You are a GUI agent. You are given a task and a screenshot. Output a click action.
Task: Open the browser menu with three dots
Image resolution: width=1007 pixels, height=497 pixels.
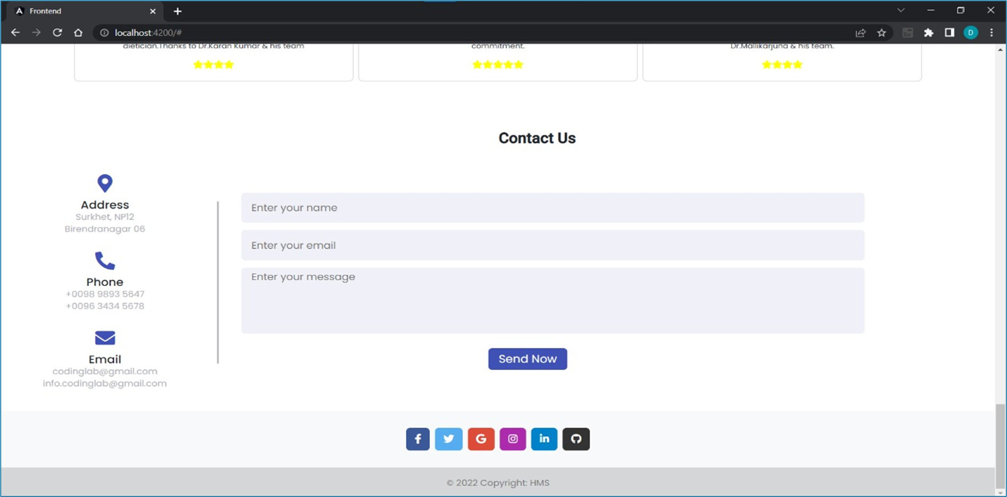click(991, 32)
